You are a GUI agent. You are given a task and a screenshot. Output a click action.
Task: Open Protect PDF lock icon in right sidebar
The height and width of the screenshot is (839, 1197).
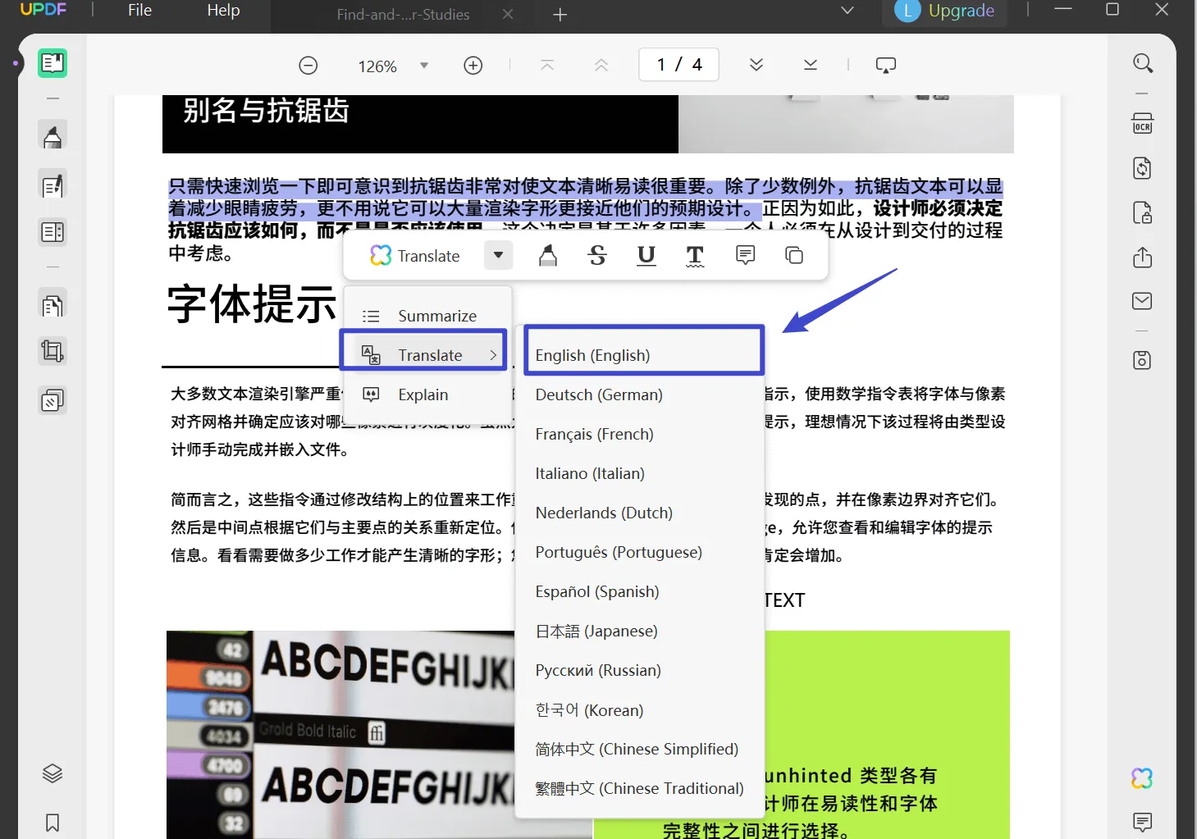pos(1143,213)
